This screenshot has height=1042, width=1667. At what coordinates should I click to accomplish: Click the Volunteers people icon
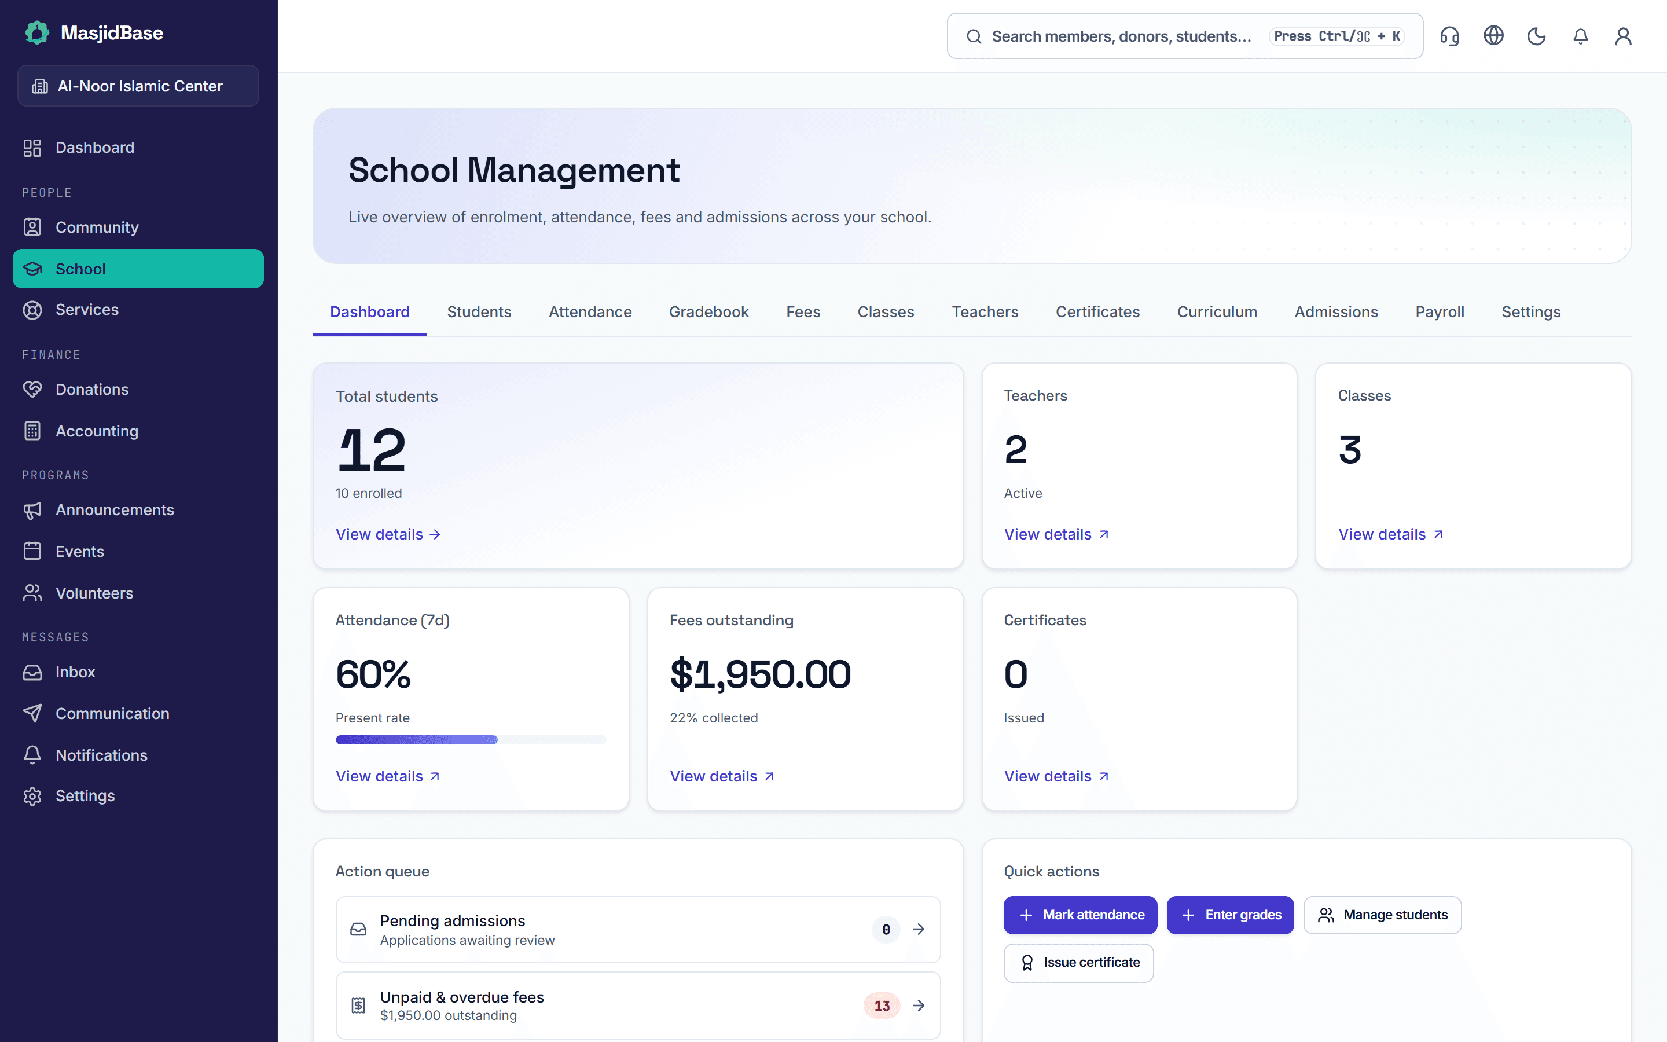point(32,593)
